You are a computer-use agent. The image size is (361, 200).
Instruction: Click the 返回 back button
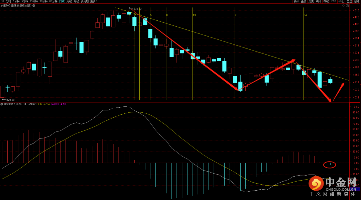pyautogui.click(x=356, y=2)
